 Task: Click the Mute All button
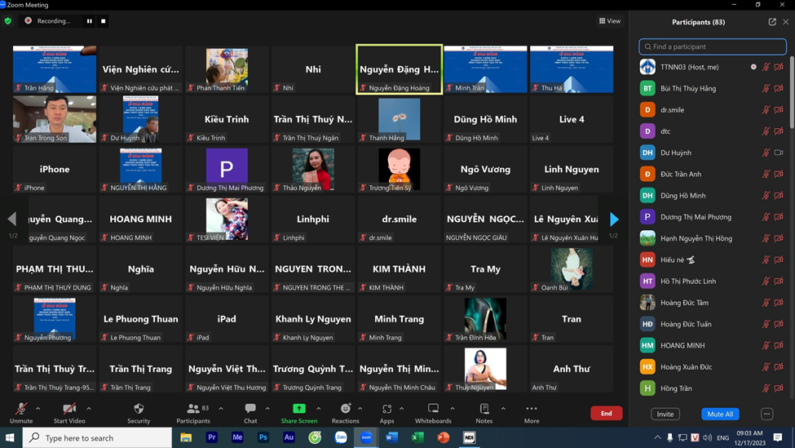(x=720, y=414)
